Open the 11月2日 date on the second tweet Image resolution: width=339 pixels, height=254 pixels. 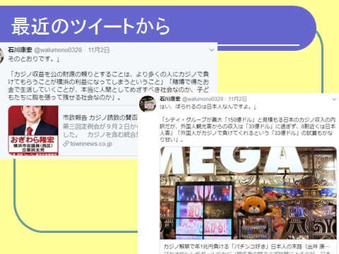tap(237, 99)
